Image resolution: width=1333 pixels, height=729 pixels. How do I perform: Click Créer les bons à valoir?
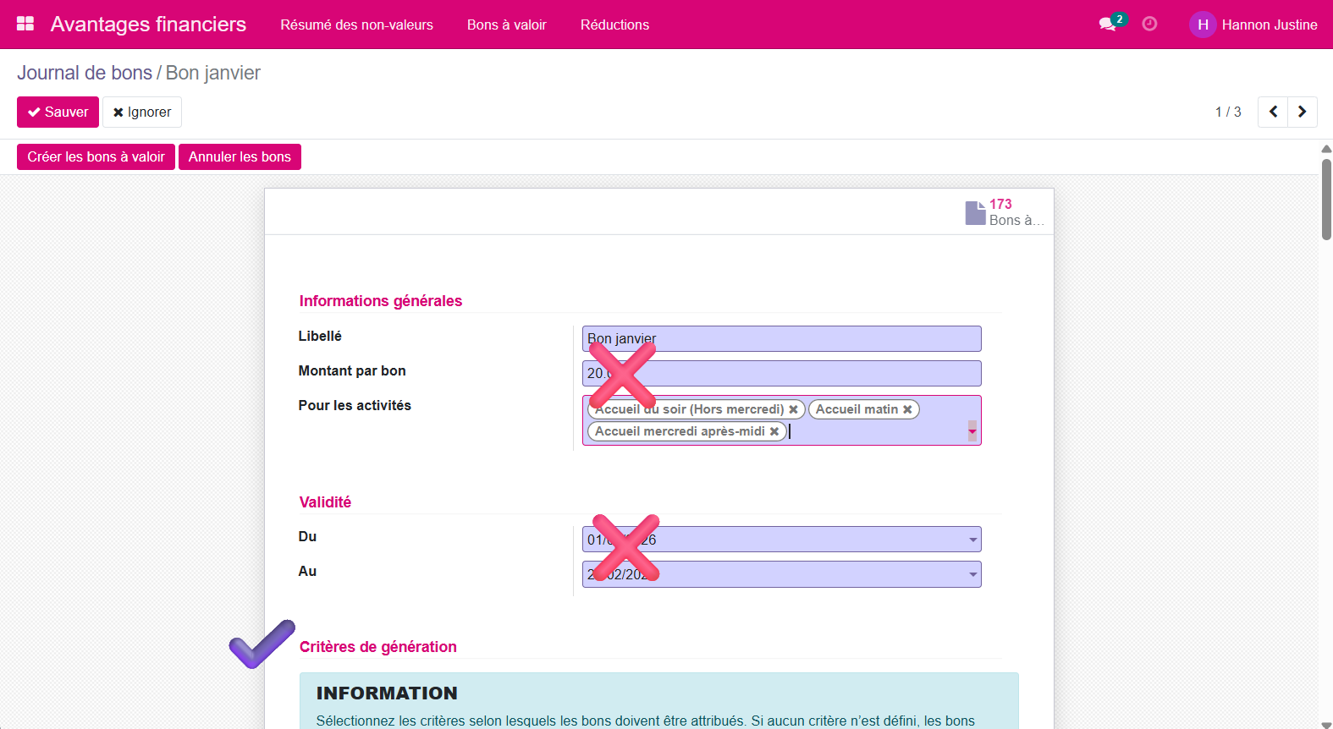(96, 156)
